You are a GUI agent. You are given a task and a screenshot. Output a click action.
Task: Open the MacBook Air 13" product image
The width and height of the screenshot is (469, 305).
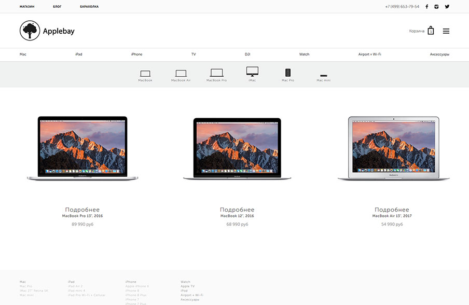click(394, 148)
